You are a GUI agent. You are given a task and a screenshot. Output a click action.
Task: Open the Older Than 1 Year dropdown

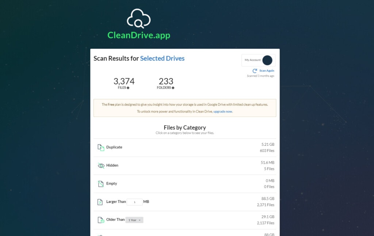click(x=134, y=220)
